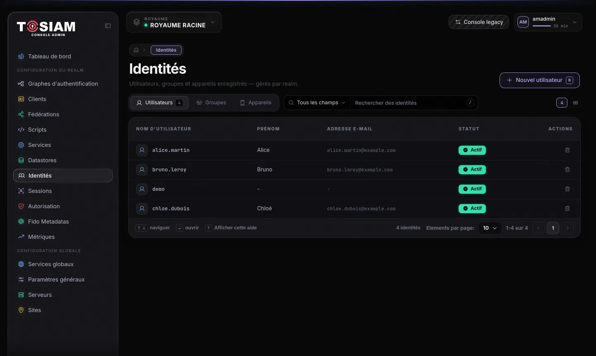Click trash icon in the demo row

(567, 189)
